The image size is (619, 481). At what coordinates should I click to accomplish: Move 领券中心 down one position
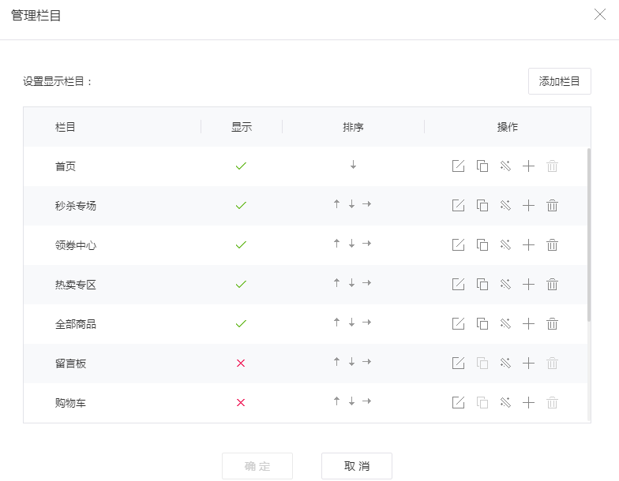tap(351, 243)
